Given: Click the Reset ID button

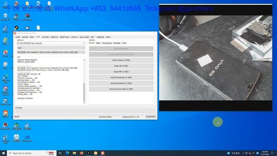Looking at the screenshot, I should pos(121,66).
